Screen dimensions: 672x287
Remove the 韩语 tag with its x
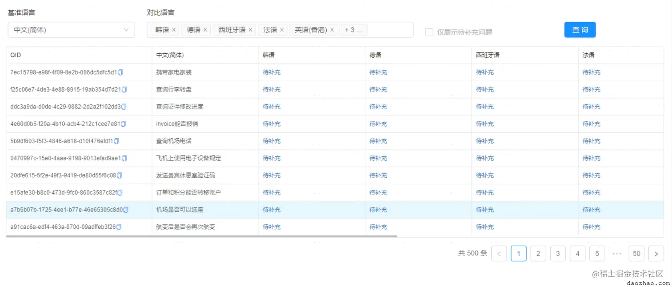pyautogui.click(x=174, y=30)
